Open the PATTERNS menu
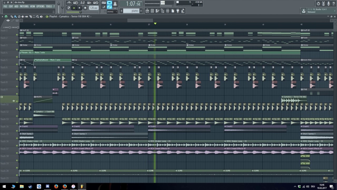The height and width of the screenshot is (190, 337). (24, 6)
